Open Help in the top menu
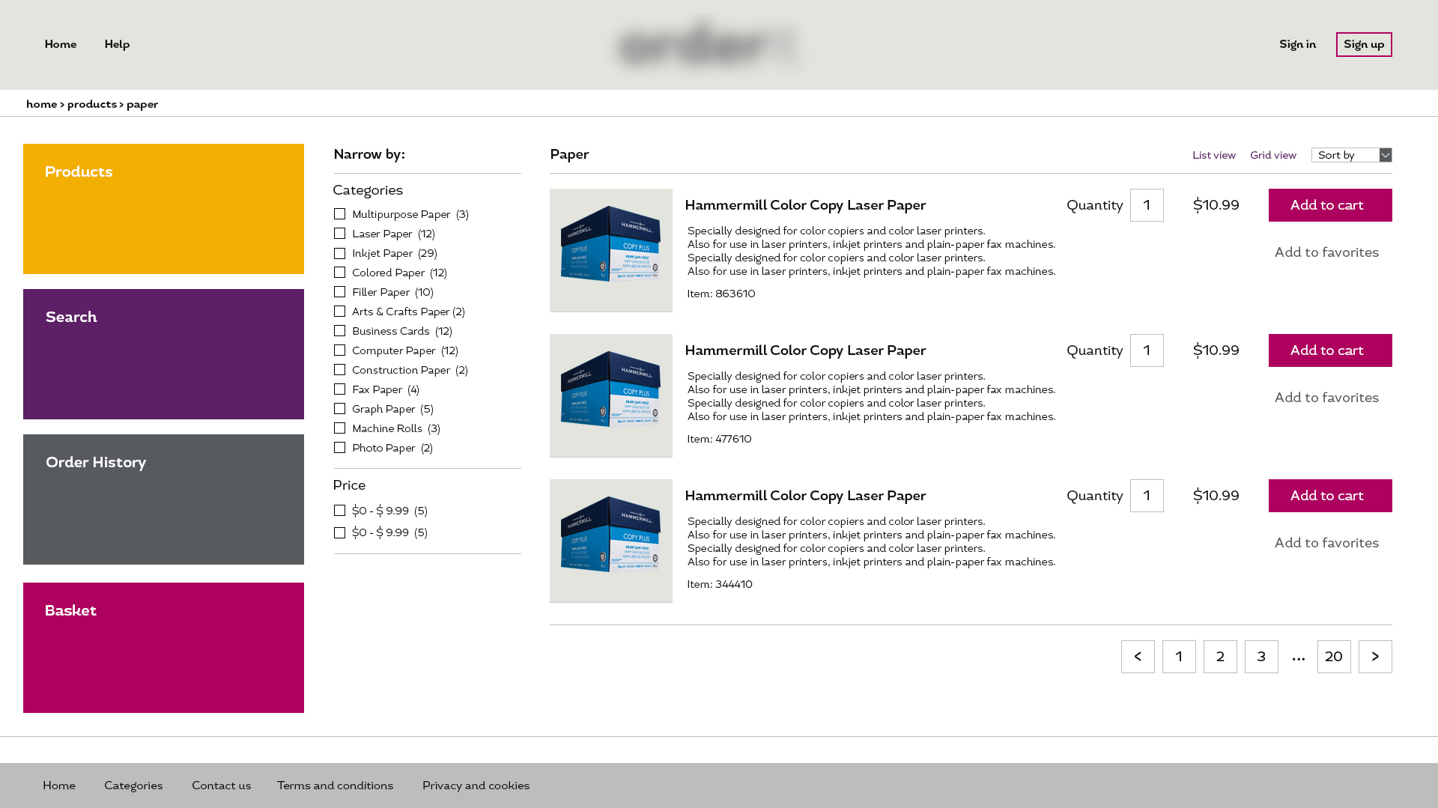1438x808 pixels. [117, 44]
